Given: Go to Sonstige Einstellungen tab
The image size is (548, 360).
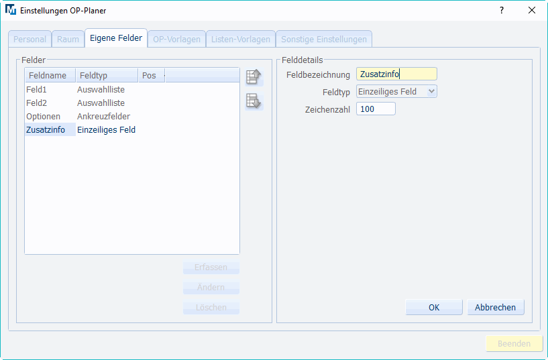Looking at the screenshot, I should tap(323, 39).
